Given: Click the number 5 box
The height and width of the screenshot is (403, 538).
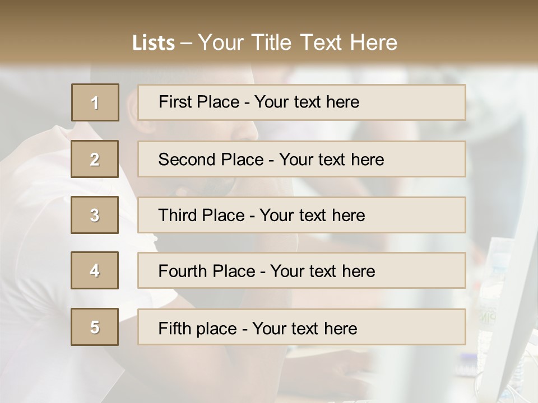Looking at the screenshot, I should [95, 327].
